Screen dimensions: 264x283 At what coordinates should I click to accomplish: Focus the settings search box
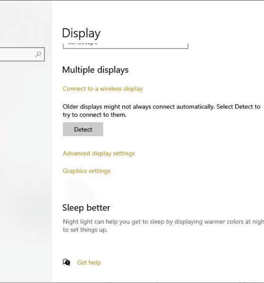[x=22, y=54]
